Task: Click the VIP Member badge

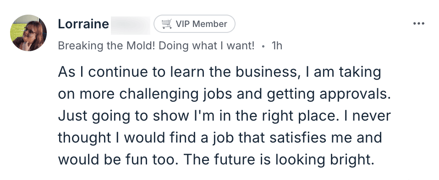Action: pos(194,24)
